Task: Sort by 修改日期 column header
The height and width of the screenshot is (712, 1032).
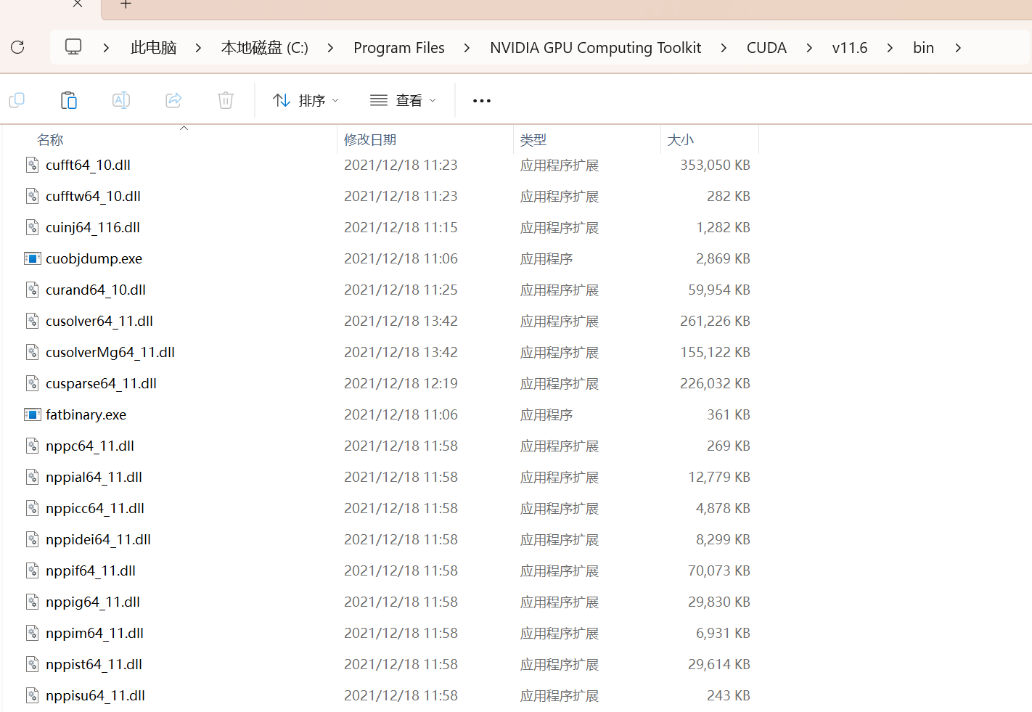Action: point(370,139)
